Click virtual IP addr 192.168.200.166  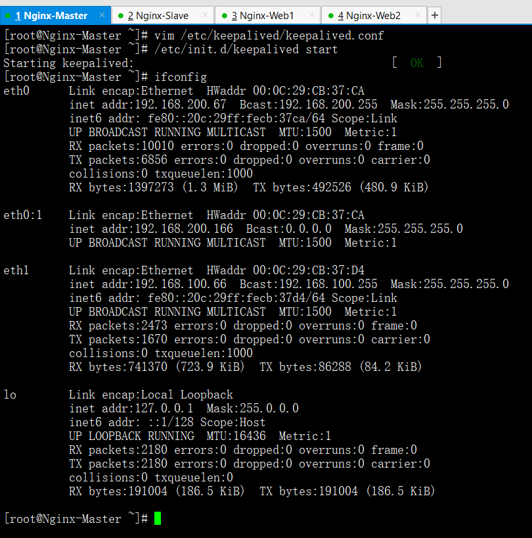coord(151,229)
